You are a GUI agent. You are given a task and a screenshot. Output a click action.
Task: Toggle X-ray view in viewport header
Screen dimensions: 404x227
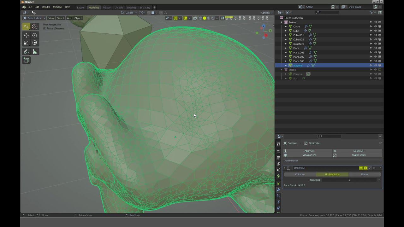[195, 18]
